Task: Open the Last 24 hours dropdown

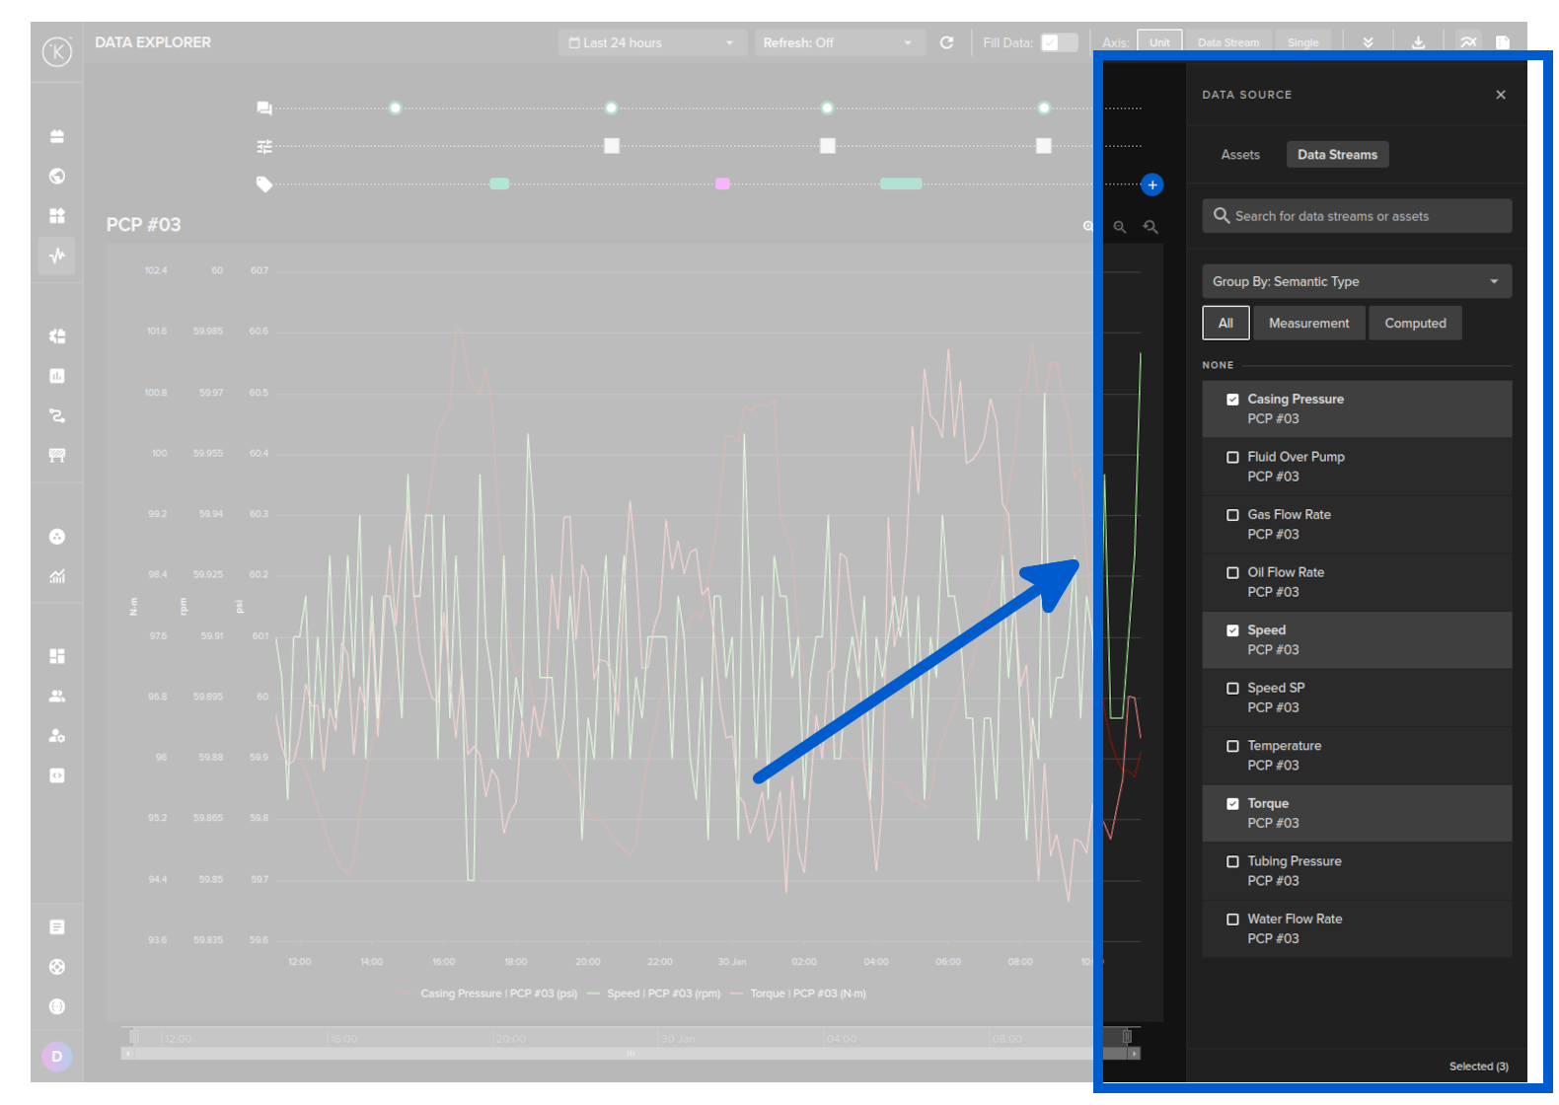Action: pyautogui.click(x=651, y=42)
